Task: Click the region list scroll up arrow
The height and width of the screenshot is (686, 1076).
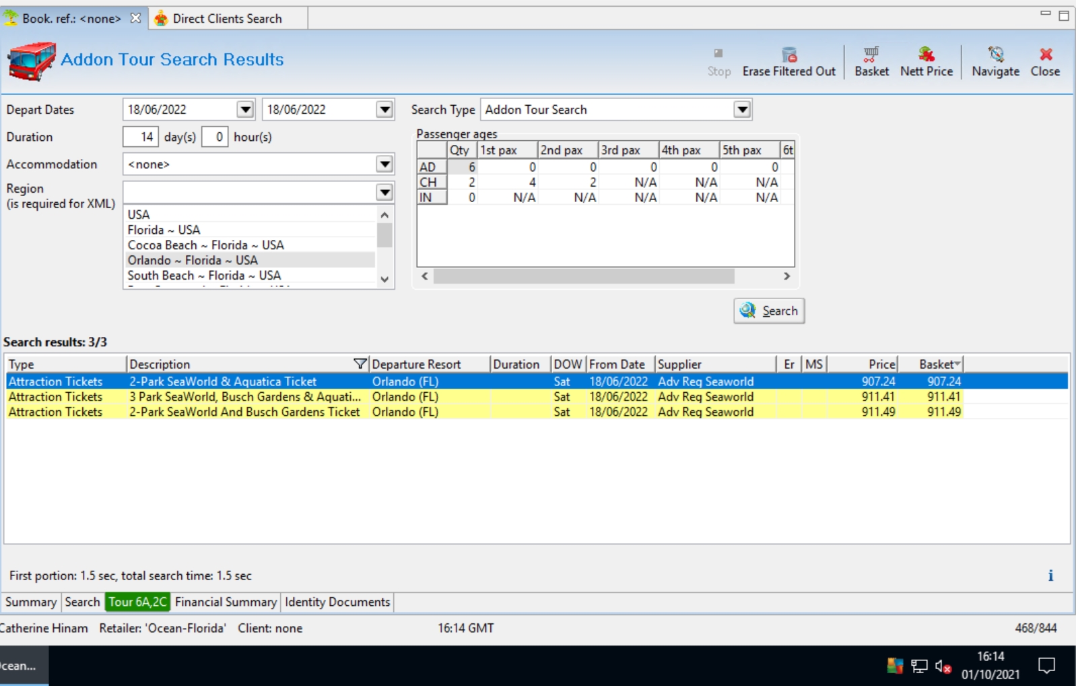Action: point(384,215)
